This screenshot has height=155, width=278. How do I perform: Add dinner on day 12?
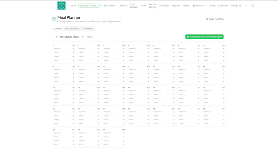(173, 77)
